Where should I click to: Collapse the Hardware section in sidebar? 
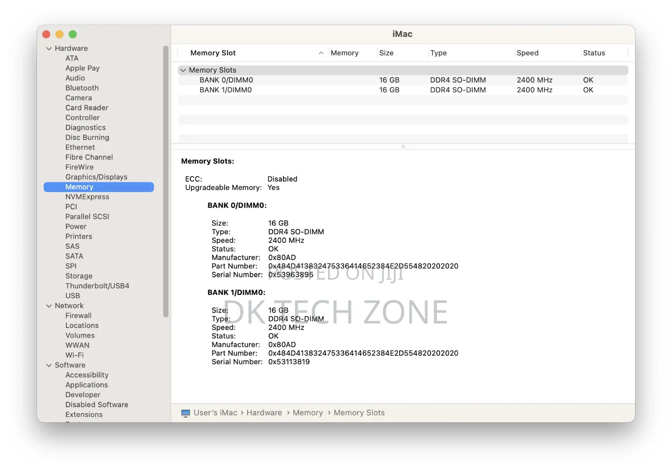(x=49, y=49)
